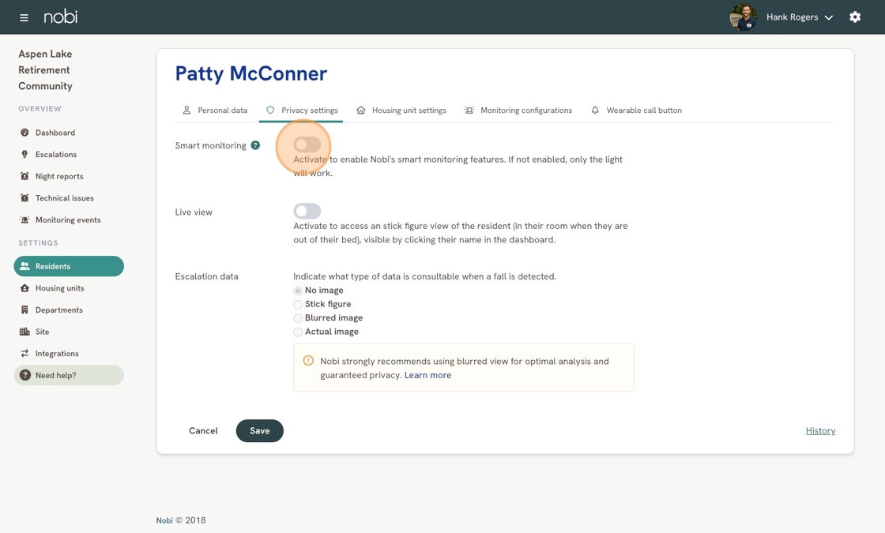
Task: Open Night reports page
Action: (x=58, y=176)
